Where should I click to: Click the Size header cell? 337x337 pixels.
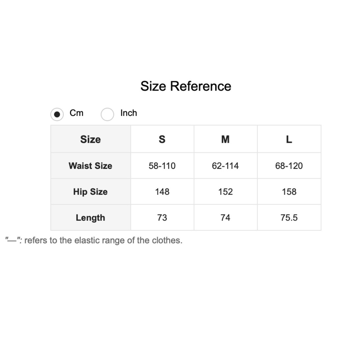[x=90, y=139]
